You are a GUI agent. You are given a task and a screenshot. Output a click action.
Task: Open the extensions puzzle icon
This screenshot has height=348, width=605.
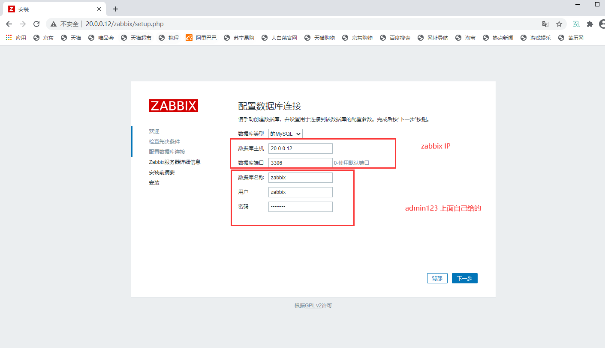tap(590, 24)
